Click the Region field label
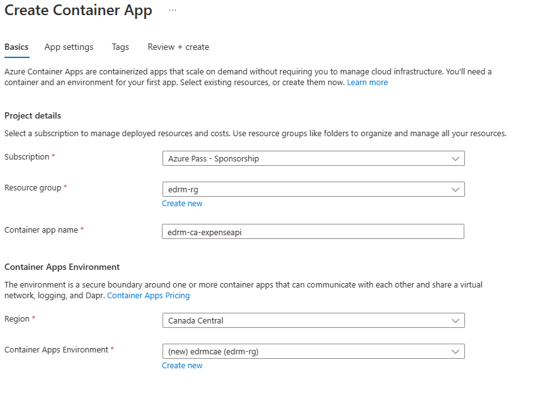Viewport: 533px width, 413px height. (17, 319)
